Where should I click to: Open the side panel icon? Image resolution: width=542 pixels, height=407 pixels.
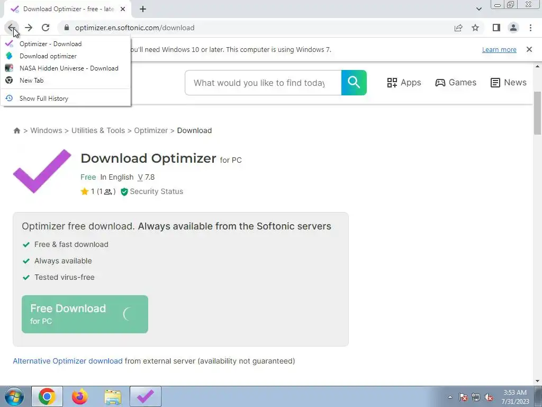tap(496, 28)
